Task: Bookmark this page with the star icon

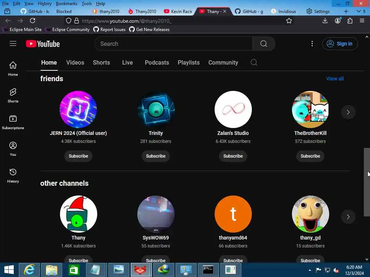Action: coord(289,21)
